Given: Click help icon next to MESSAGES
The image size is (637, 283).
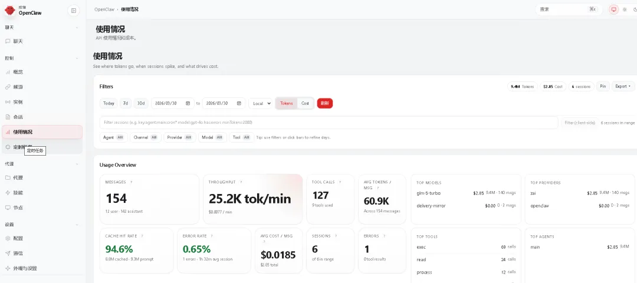Looking at the screenshot, I should point(131,182).
